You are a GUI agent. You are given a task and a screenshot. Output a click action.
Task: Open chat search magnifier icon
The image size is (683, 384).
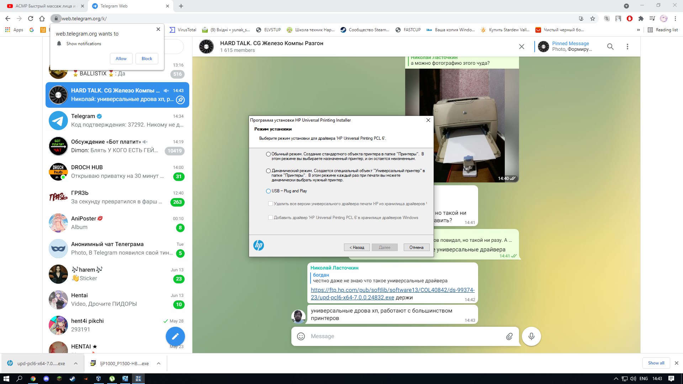tap(610, 47)
